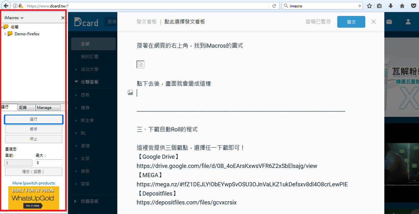Expand the Demo-Firefox folder
The image size is (419, 214).
click(6, 34)
